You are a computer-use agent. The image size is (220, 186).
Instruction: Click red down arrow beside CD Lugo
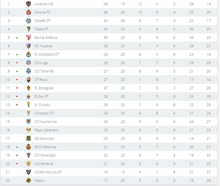pyautogui.click(x=17, y=63)
